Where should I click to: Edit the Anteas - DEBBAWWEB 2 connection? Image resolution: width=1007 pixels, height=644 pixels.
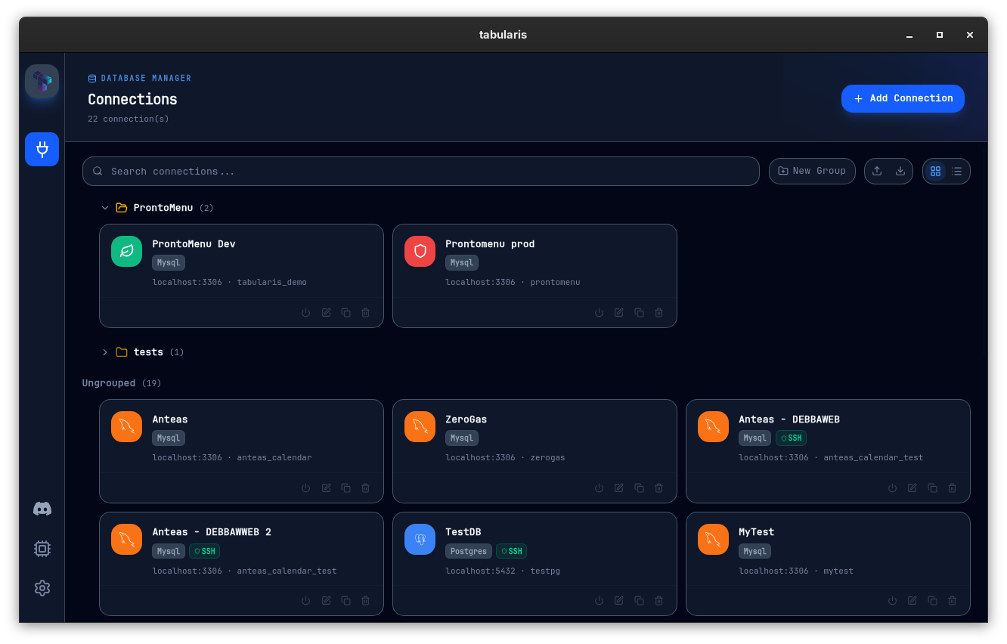tap(326, 600)
